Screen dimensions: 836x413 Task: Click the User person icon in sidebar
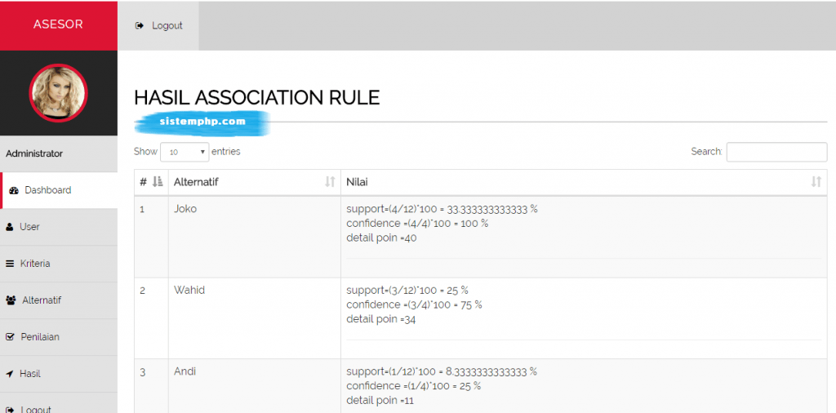click(x=10, y=227)
